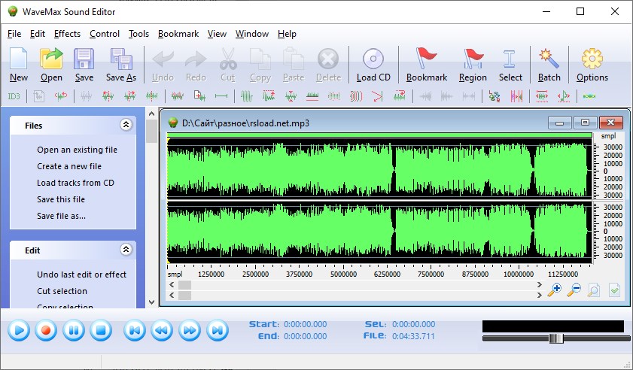Image resolution: width=633 pixels, height=370 pixels.
Task: Open the Window menu
Action: 252,34
